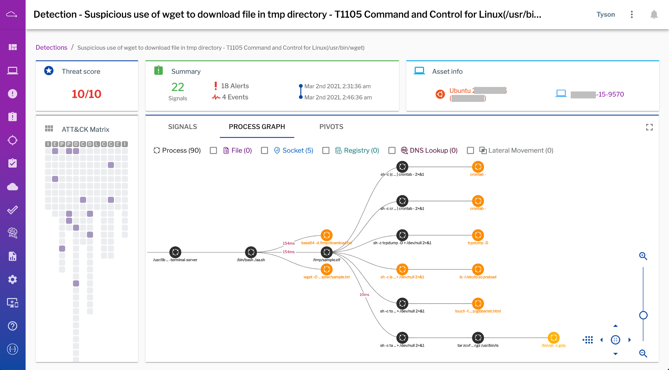Select the crosshair threat-hunting sidebar icon

13,140
